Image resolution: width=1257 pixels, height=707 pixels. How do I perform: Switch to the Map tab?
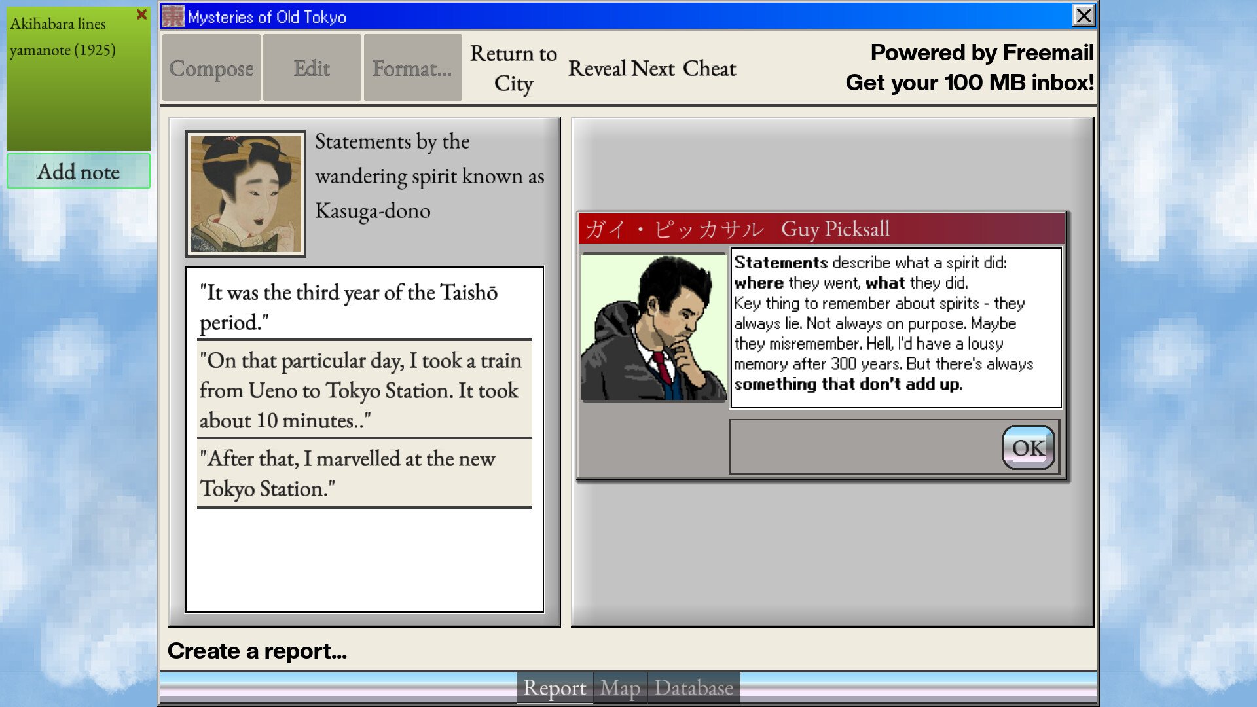click(x=620, y=688)
